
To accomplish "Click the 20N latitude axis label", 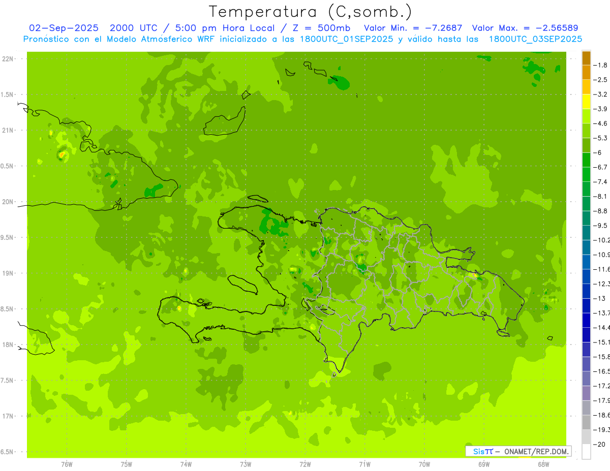I will click(x=8, y=202).
